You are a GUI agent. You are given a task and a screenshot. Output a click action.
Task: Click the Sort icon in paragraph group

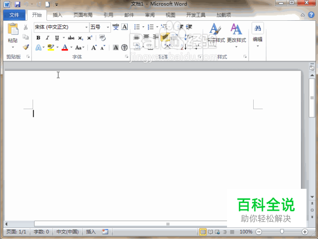(x=183, y=47)
